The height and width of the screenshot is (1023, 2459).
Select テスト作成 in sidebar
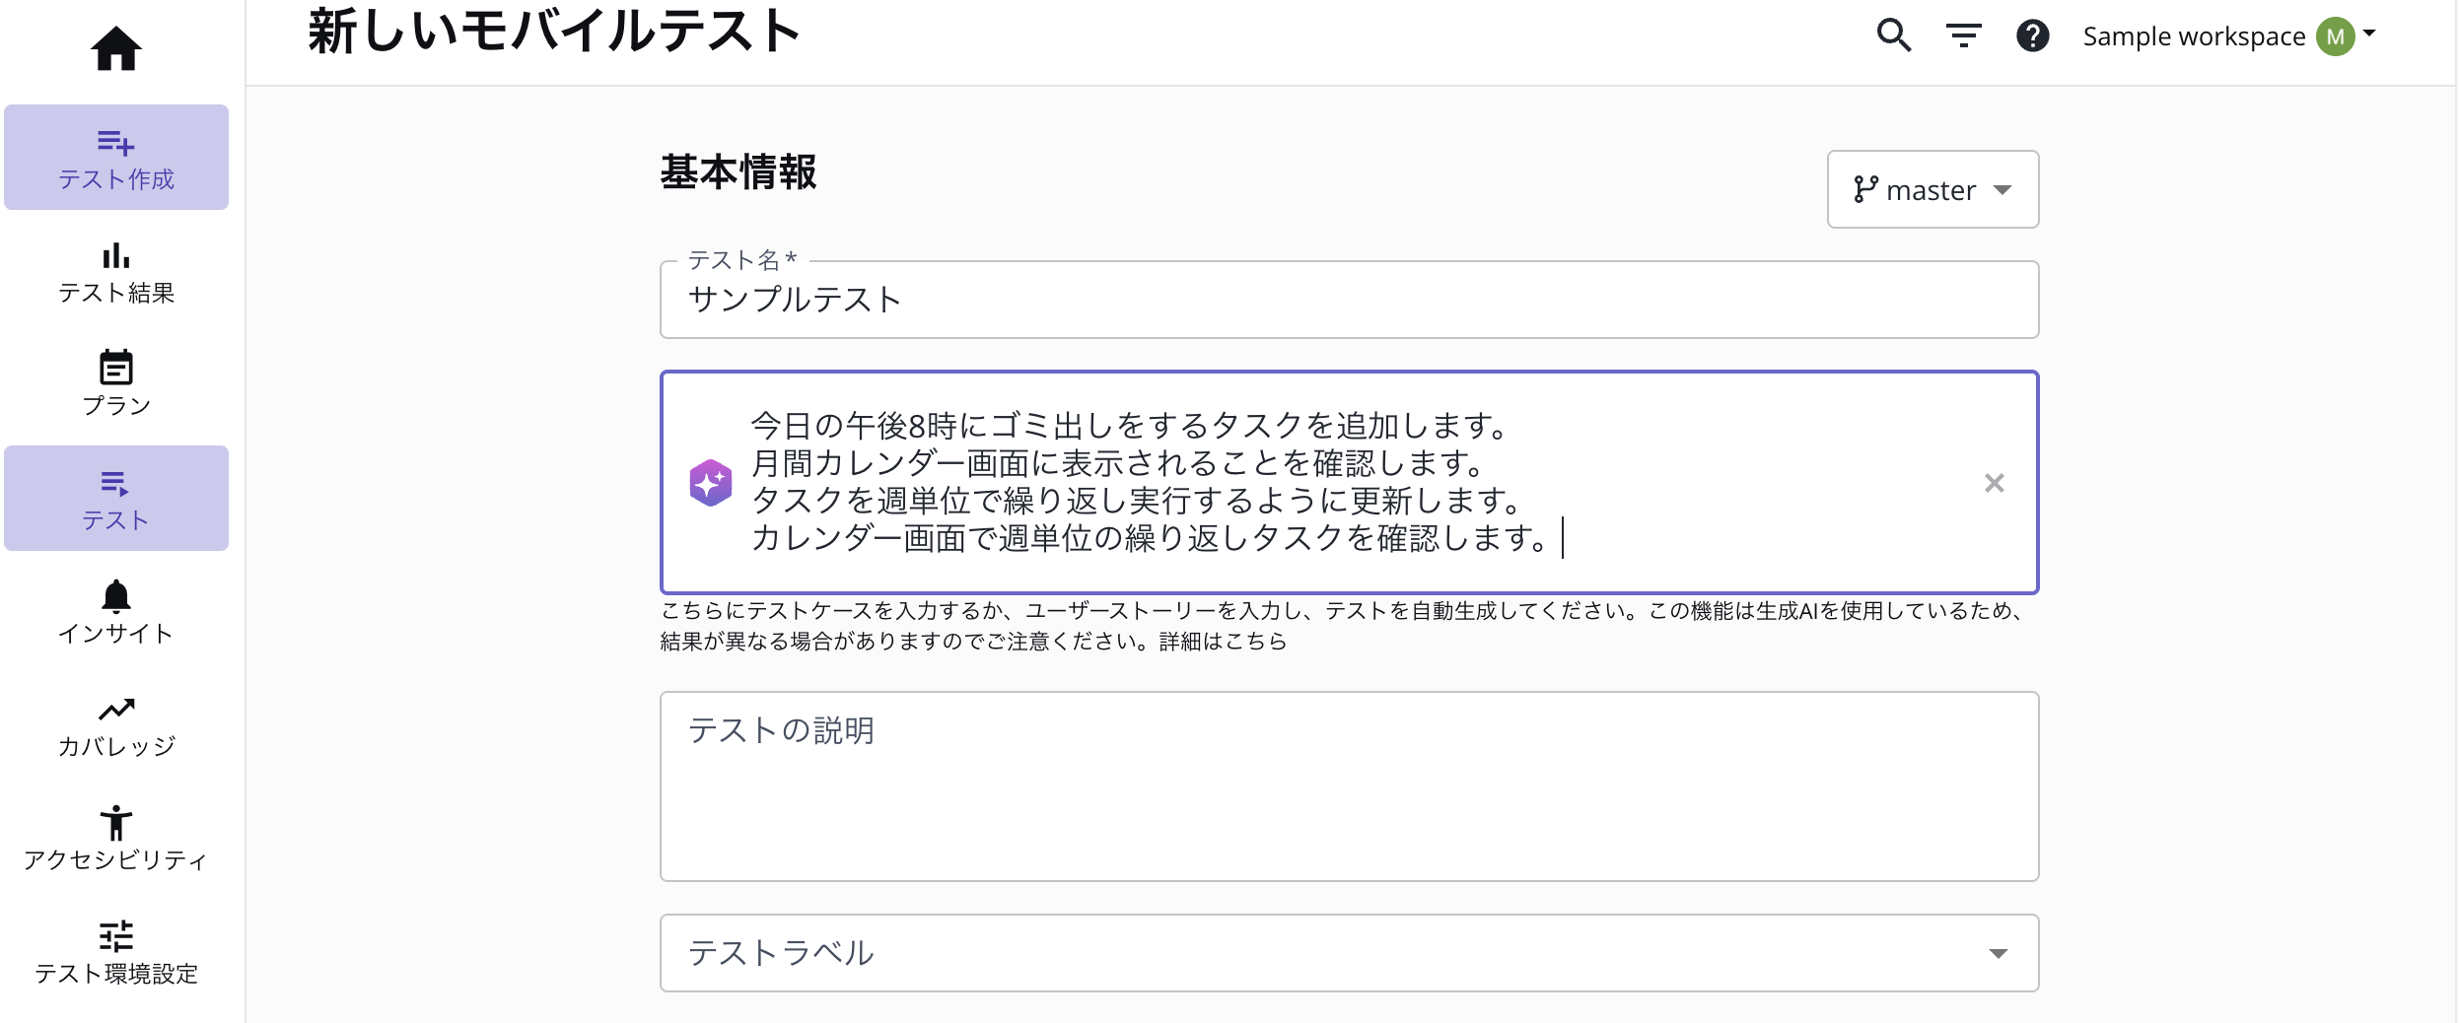click(116, 158)
